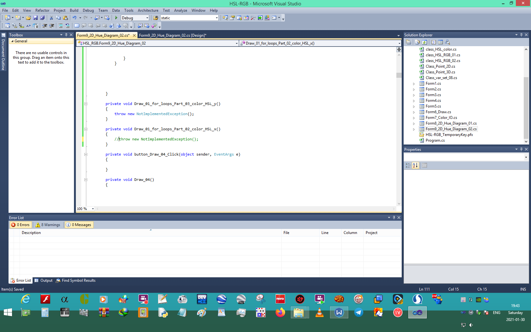Sort error list by Project column header
The image size is (531, 332).
[382, 233]
